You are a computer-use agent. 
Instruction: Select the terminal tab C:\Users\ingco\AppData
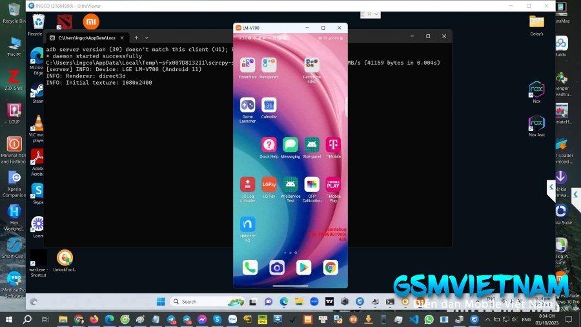point(87,38)
